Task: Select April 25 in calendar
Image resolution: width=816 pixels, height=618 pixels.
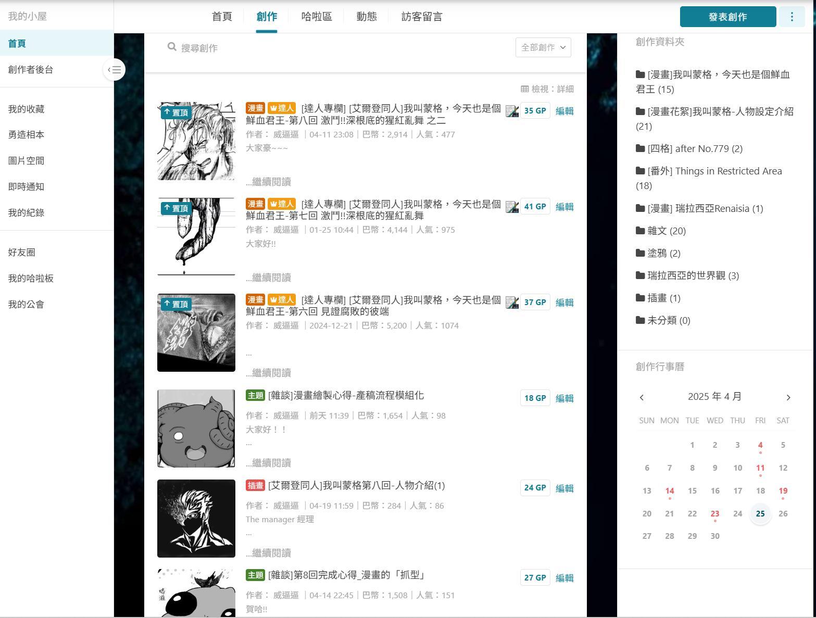Action: (x=760, y=514)
